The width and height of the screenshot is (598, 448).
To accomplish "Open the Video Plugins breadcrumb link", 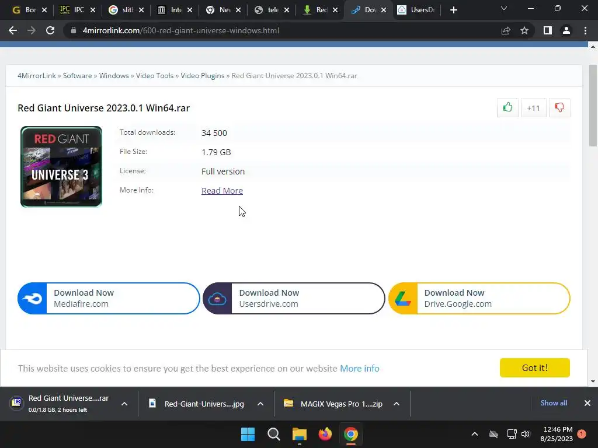I will [x=203, y=75].
